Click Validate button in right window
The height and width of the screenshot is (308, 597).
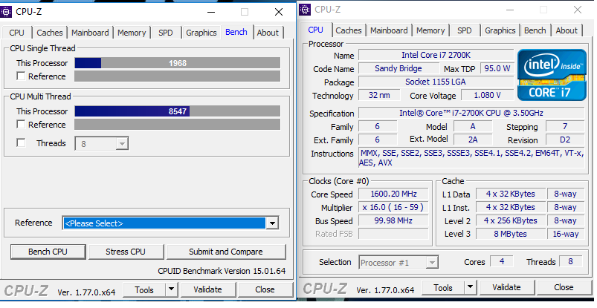507,287
